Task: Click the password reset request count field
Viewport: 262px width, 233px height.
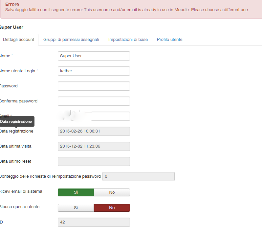Action: coord(138,176)
